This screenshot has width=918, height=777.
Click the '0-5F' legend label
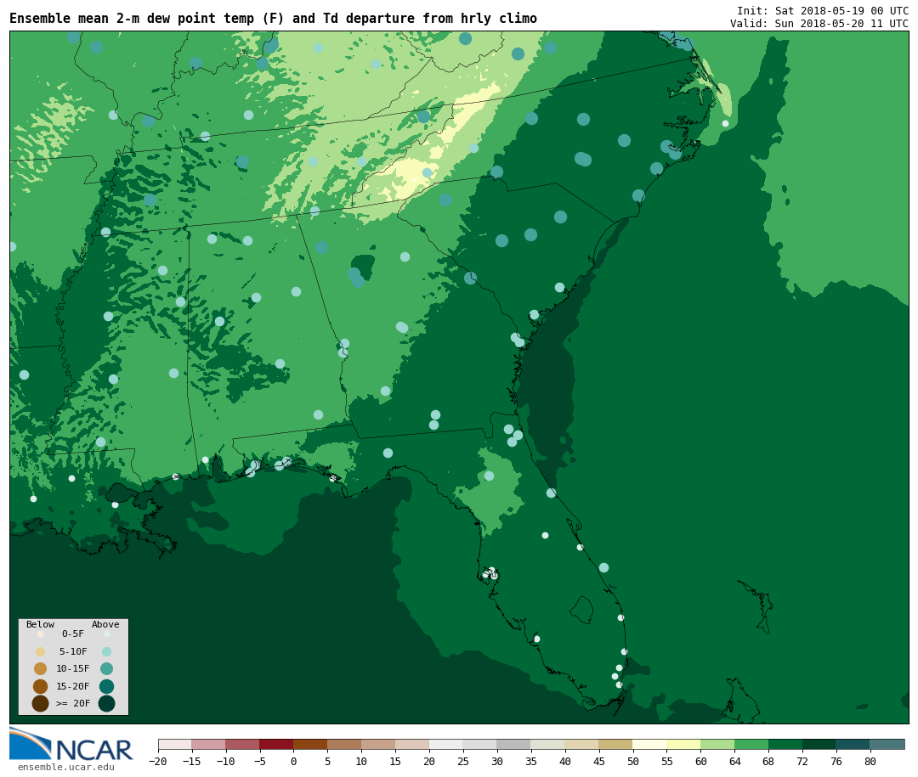pos(73,633)
